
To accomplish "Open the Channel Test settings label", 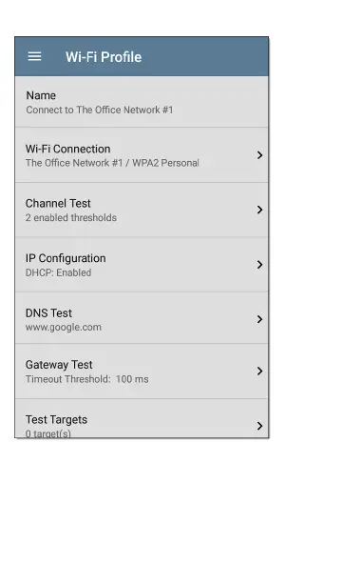I will tap(58, 203).
